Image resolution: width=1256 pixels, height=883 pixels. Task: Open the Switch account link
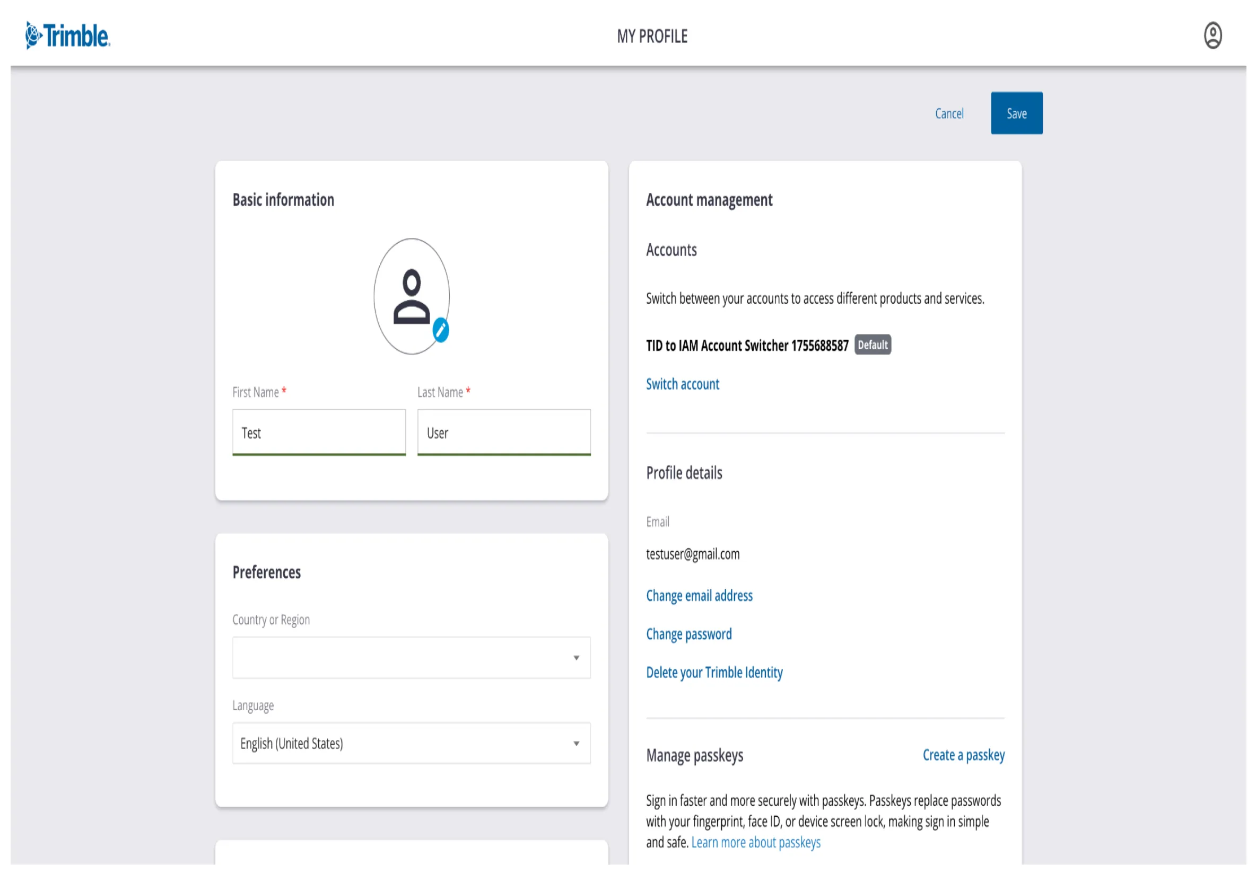point(682,384)
